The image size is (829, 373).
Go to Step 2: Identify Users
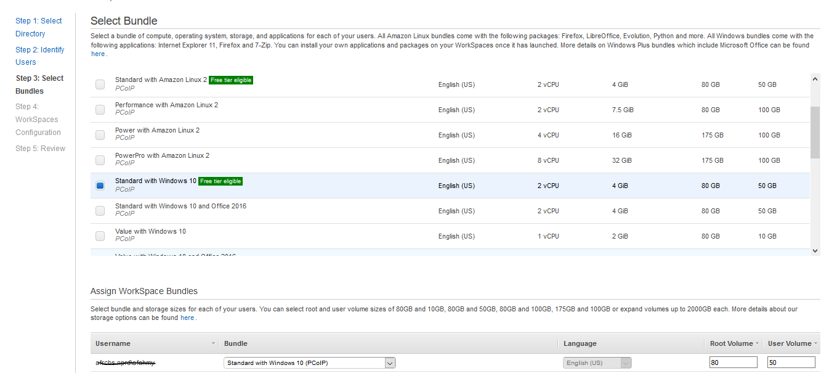tap(40, 56)
